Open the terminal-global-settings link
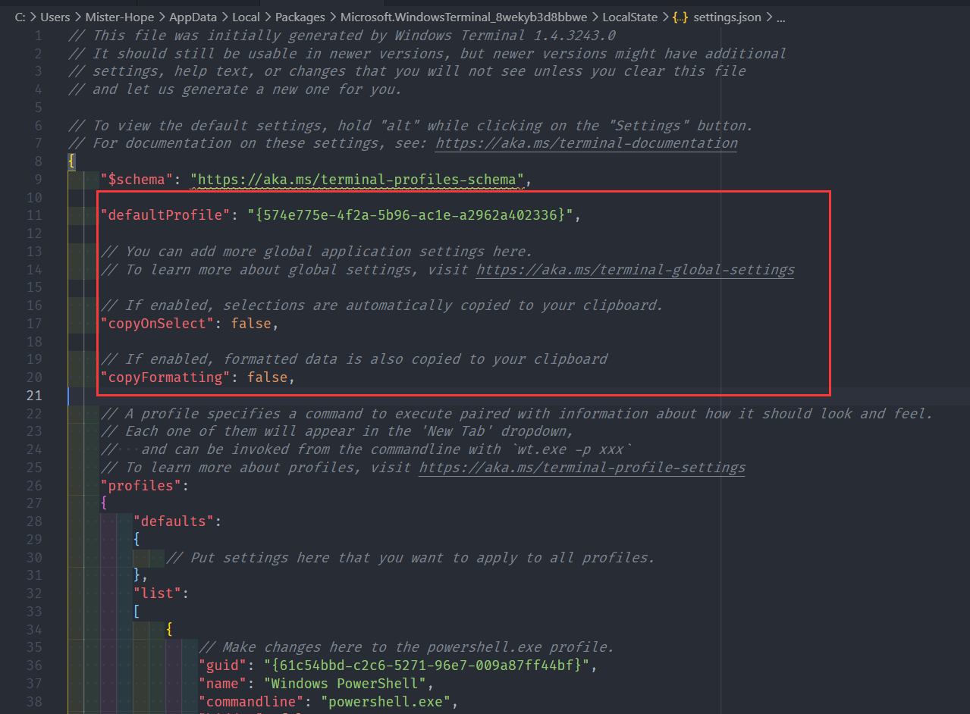The width and height of the screenshot is (970, 714). 635,270
